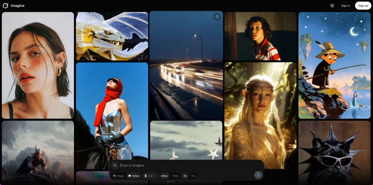Click the Sign in button
373x185 pixels.
click(x=345, y=6)
